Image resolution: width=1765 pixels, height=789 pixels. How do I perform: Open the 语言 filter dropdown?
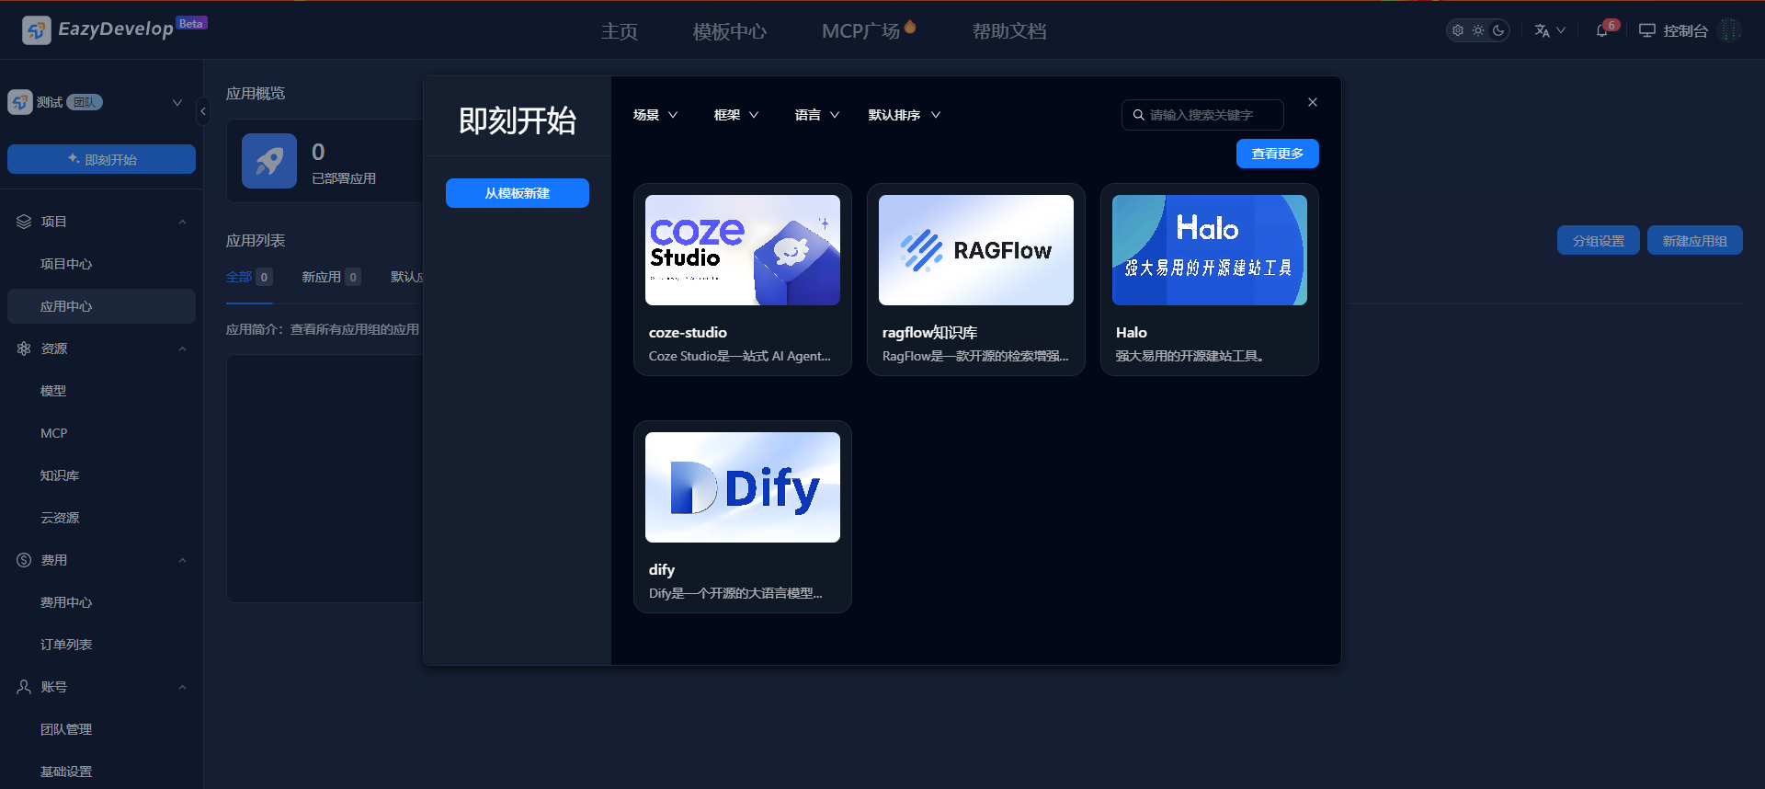817,115
